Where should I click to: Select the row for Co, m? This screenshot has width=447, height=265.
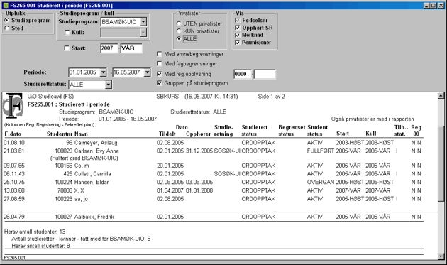click(213, 166)
